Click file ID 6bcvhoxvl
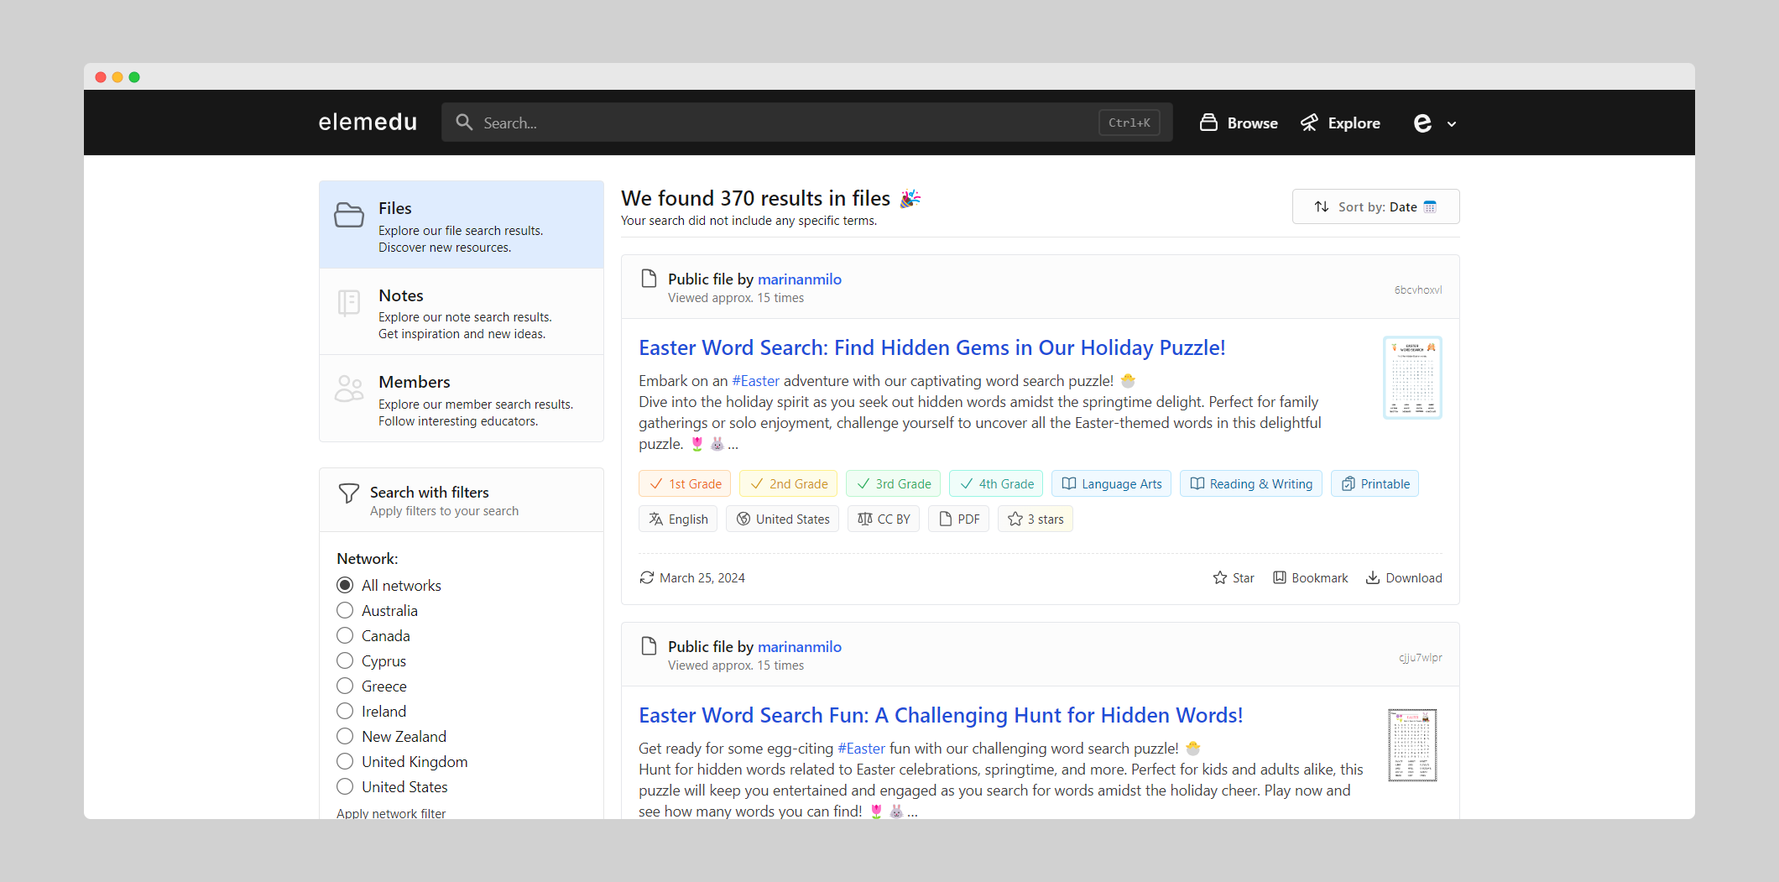Screen dimensions: 1779x882 1418,290
